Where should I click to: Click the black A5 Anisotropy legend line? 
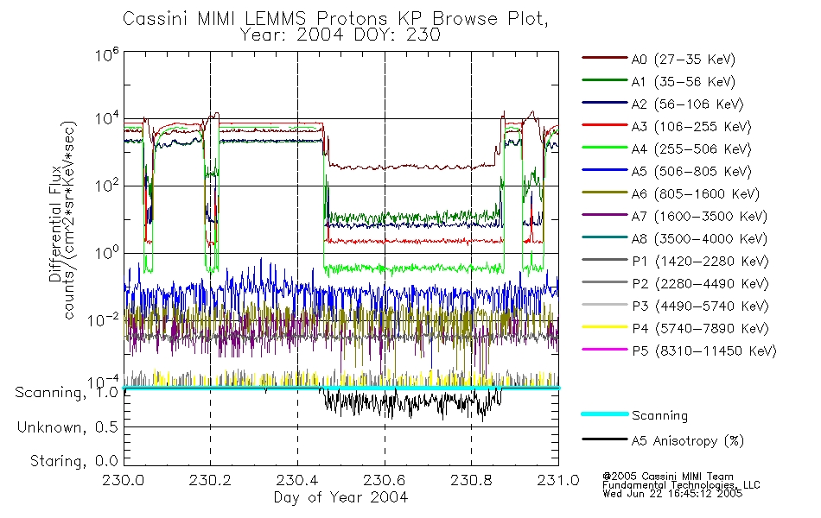(x=605, y=439)
